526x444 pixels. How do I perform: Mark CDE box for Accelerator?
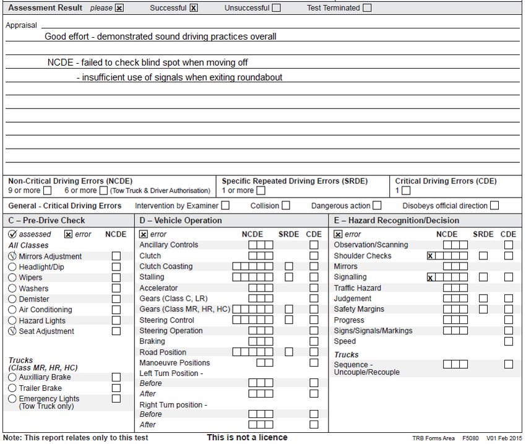(314, 288)
